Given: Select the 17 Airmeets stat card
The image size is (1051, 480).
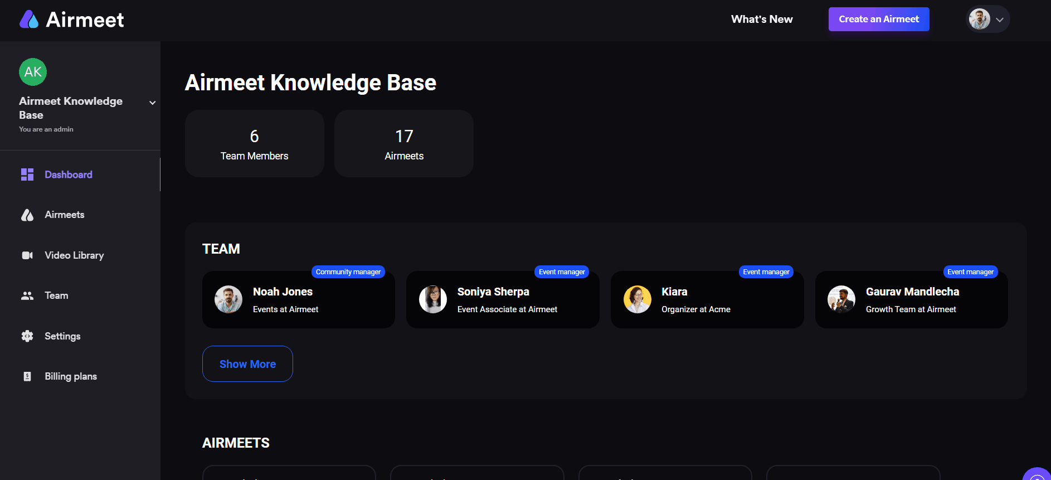Looking at the screenshot, I should pos(404,143).
